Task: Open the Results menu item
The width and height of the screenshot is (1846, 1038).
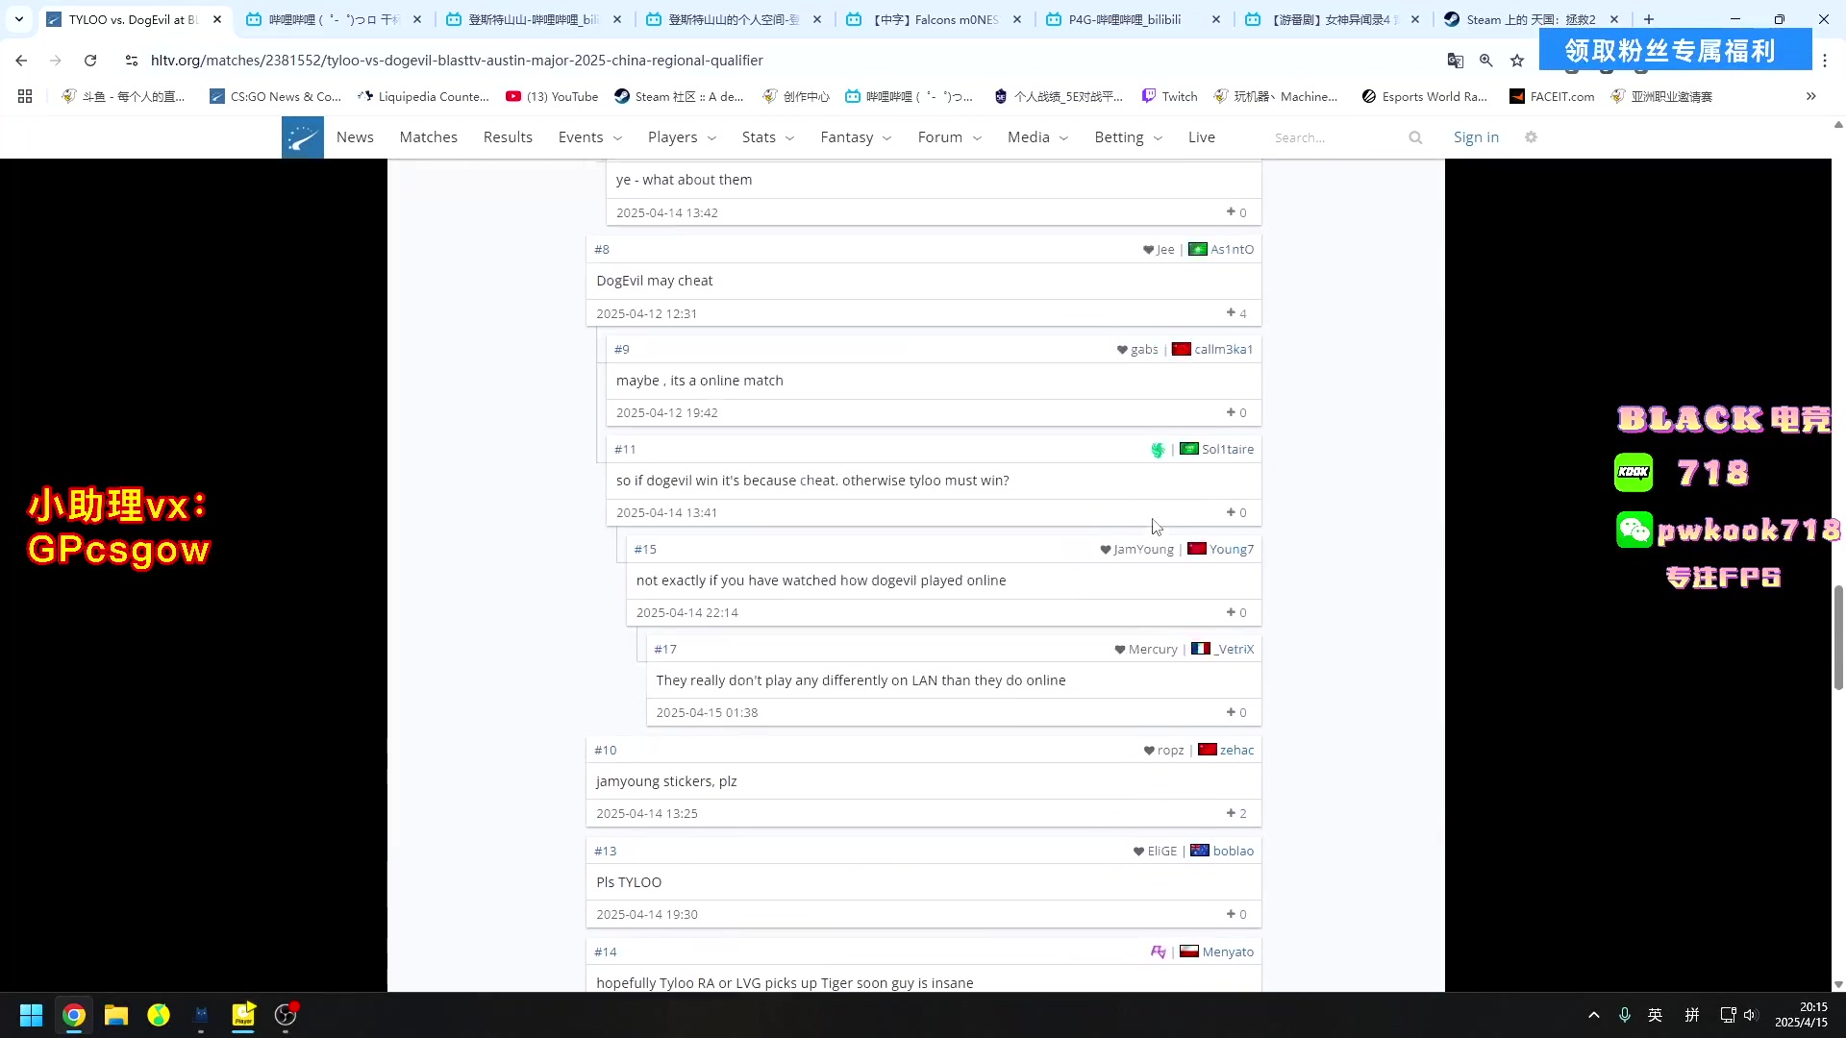Action: click(508, 137)
